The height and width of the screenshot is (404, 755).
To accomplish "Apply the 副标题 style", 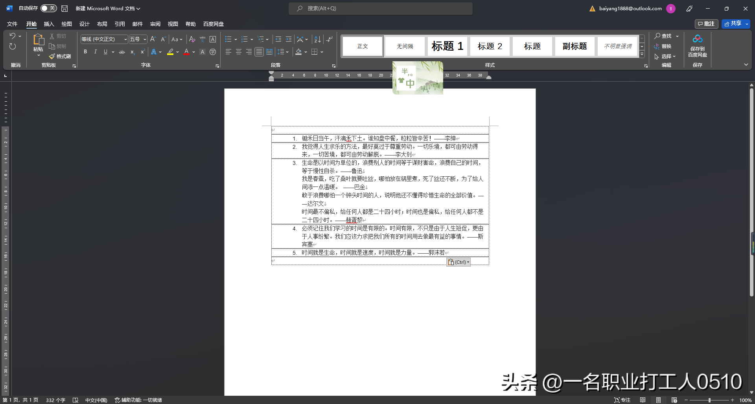I will (575, 46).
